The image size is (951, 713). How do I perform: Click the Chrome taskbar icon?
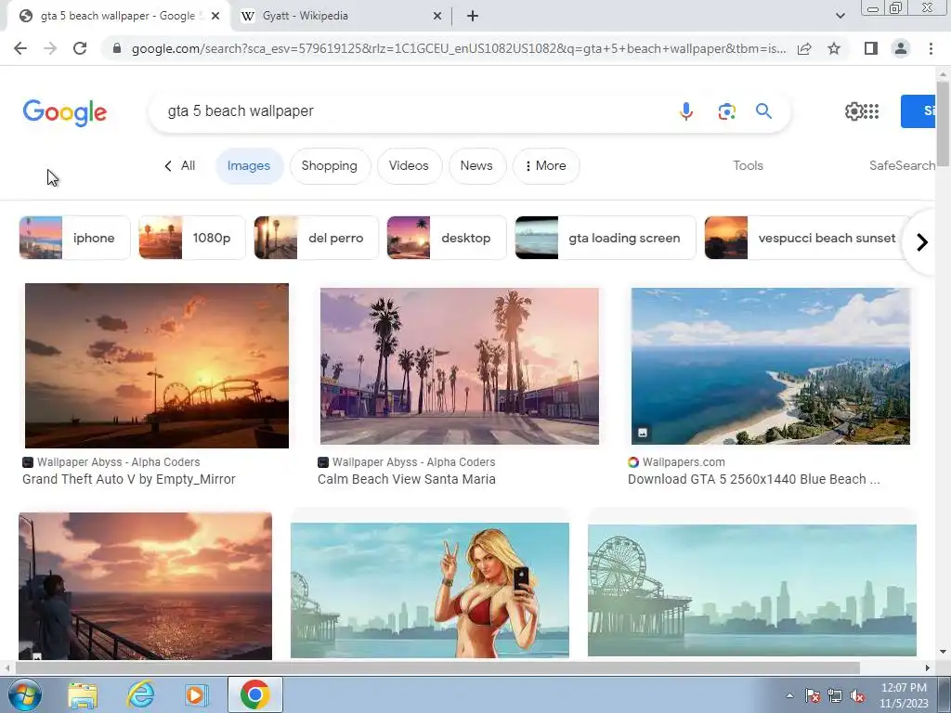click(255, 694)
